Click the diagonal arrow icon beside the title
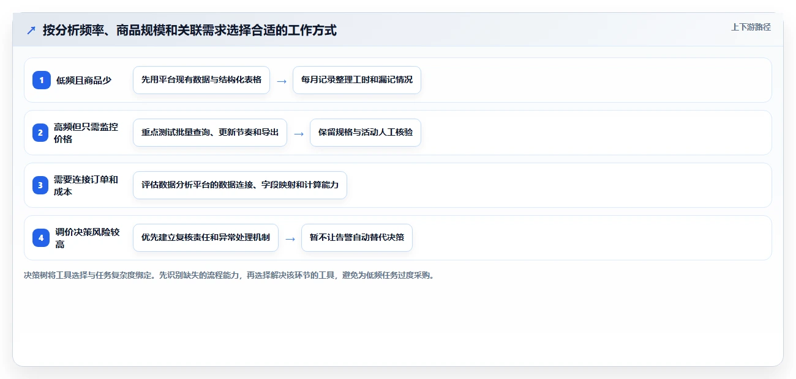Viewport: 796px width, 379px height. 31,30
